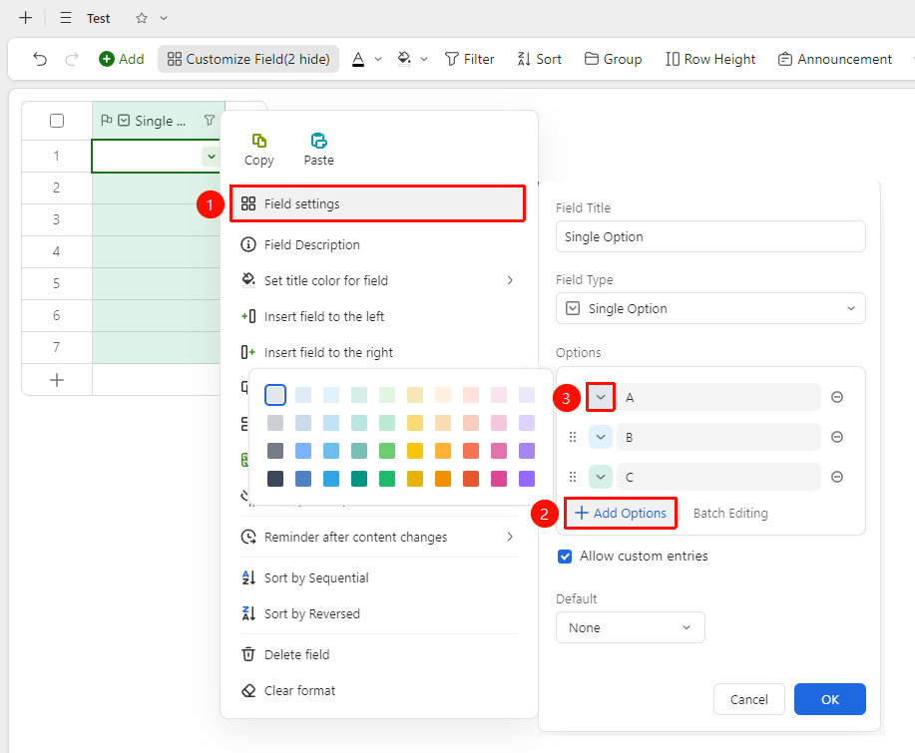
Task: Click the Field Title input box
Action: pyautogui.click(x=710, y=236)
